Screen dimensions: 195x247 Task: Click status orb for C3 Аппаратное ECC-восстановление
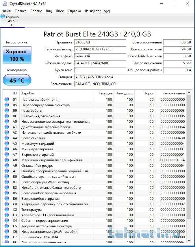7,215
